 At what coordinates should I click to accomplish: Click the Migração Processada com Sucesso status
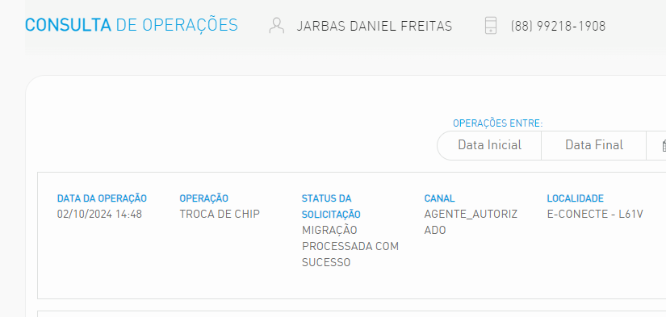coord(350,246)
